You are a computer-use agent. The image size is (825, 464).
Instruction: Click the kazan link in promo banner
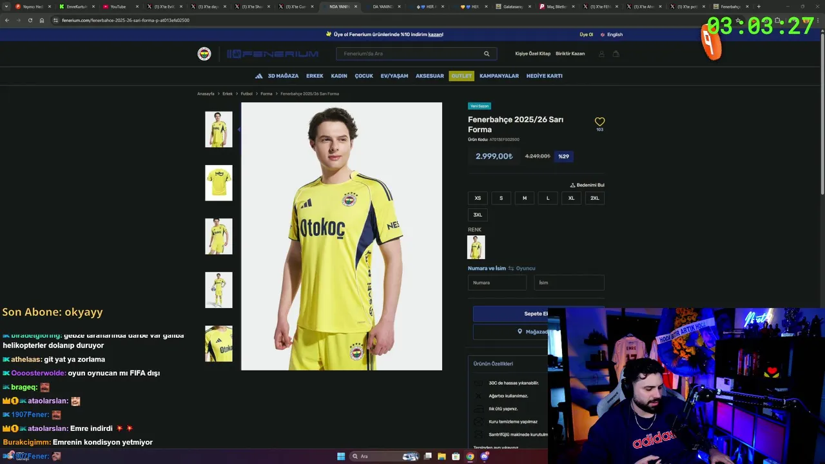point(436,34)
